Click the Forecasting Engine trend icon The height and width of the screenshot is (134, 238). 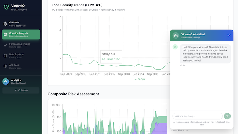(x=5, y=45)
